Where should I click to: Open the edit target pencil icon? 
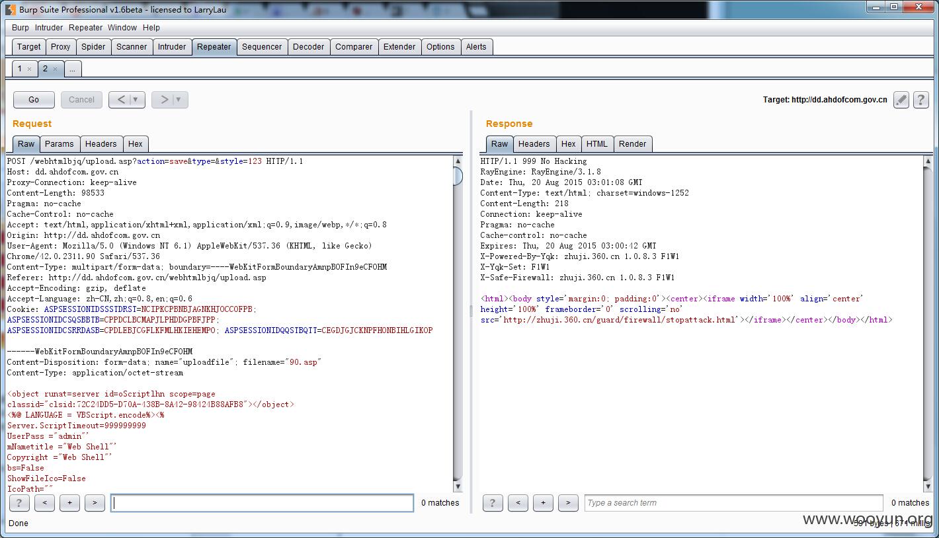[901, 100]
